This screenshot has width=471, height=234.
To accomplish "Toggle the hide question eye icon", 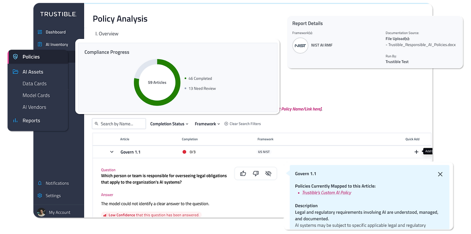I will tap(268, 174).
